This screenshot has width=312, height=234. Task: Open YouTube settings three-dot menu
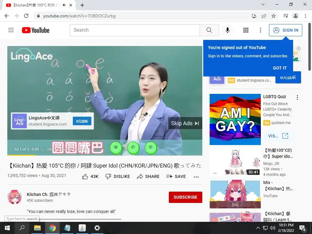[260, 30]
